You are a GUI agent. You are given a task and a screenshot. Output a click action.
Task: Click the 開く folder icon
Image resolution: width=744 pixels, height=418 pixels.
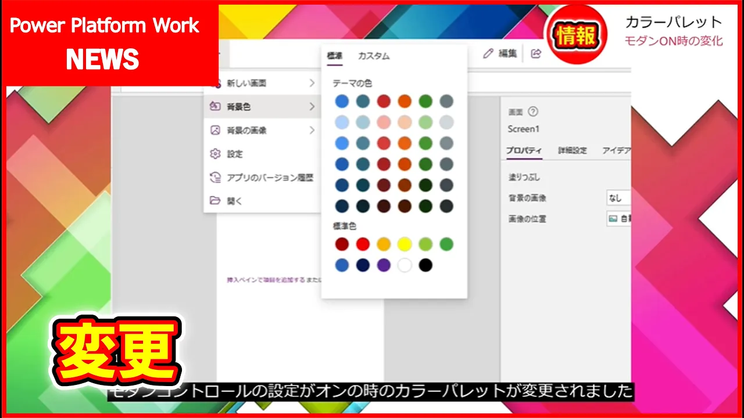215,201
